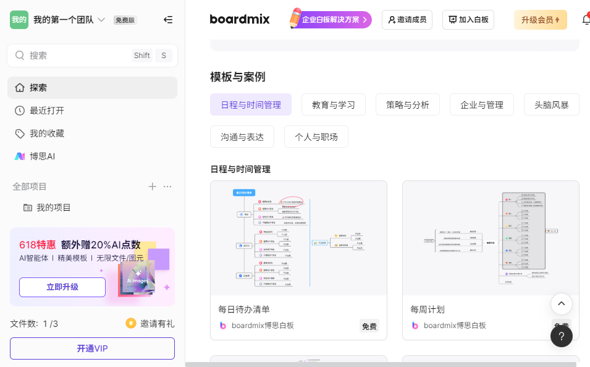Open the help question mark button
The width and height of the screenshot is (590, 367).
coord(562,336)
